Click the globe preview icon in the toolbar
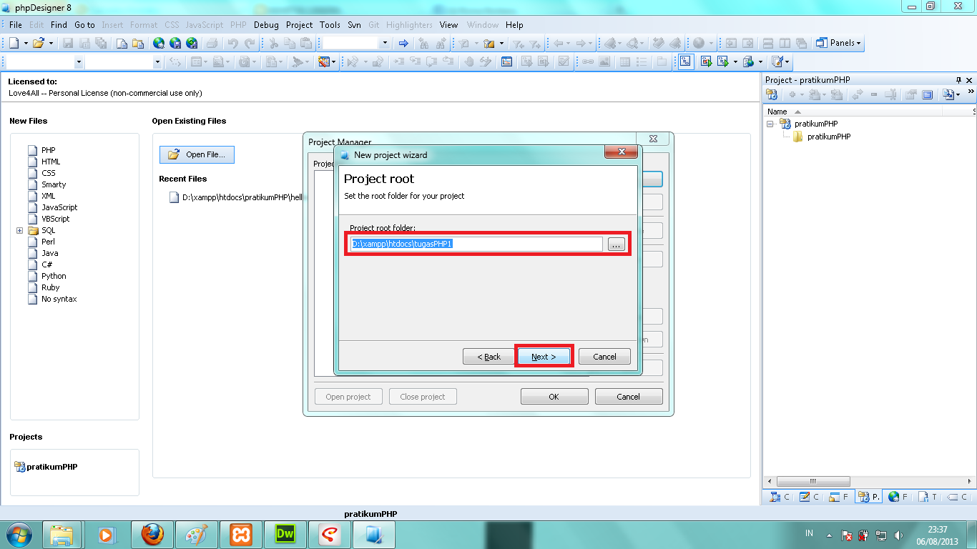Image resolution: width=977 pixels, height=549 pixels. coord(159,43)
